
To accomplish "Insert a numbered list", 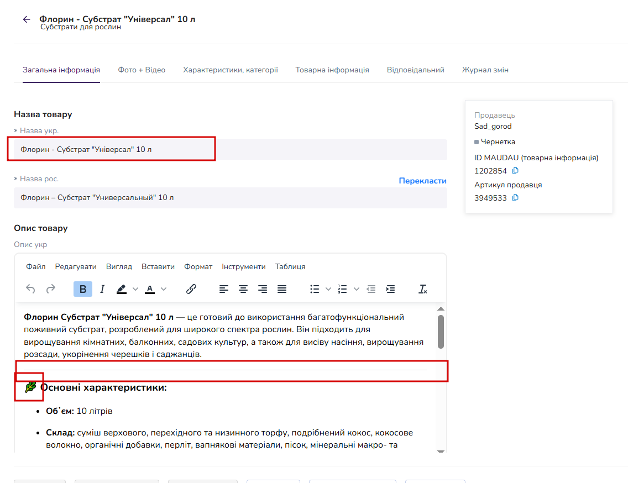I will tap(342, 289).
